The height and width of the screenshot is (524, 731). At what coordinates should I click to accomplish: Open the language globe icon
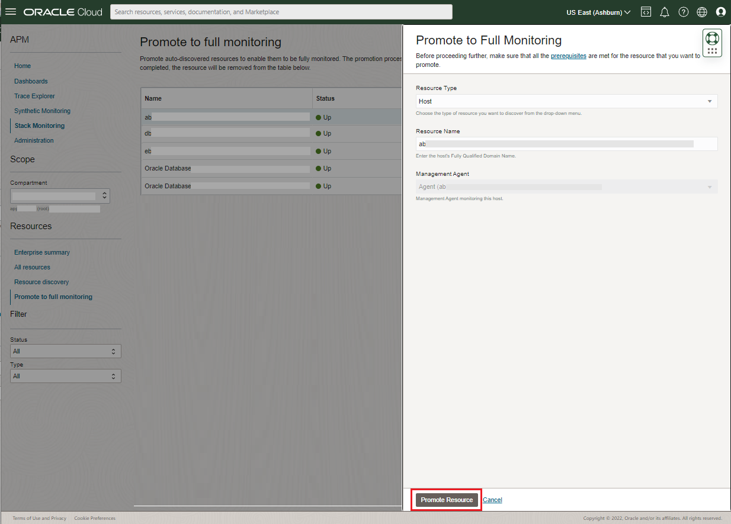pos(702,12)
